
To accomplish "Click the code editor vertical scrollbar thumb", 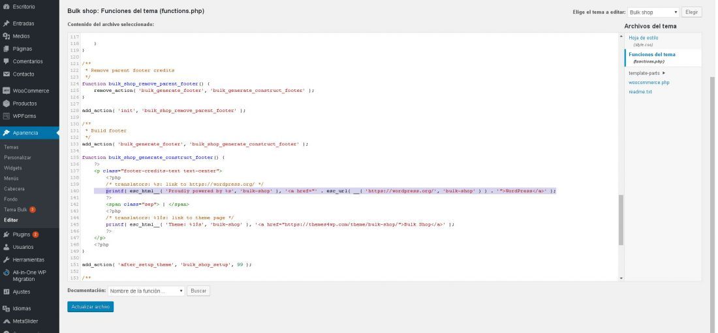I will click(621, 220).
